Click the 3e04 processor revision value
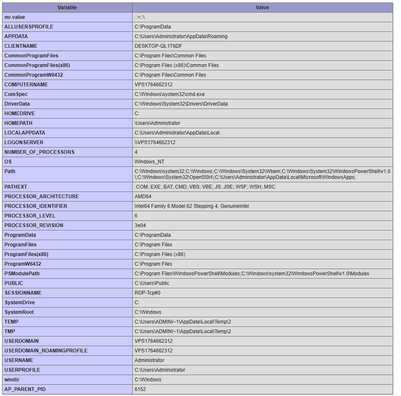 click(x=140, y=225)
